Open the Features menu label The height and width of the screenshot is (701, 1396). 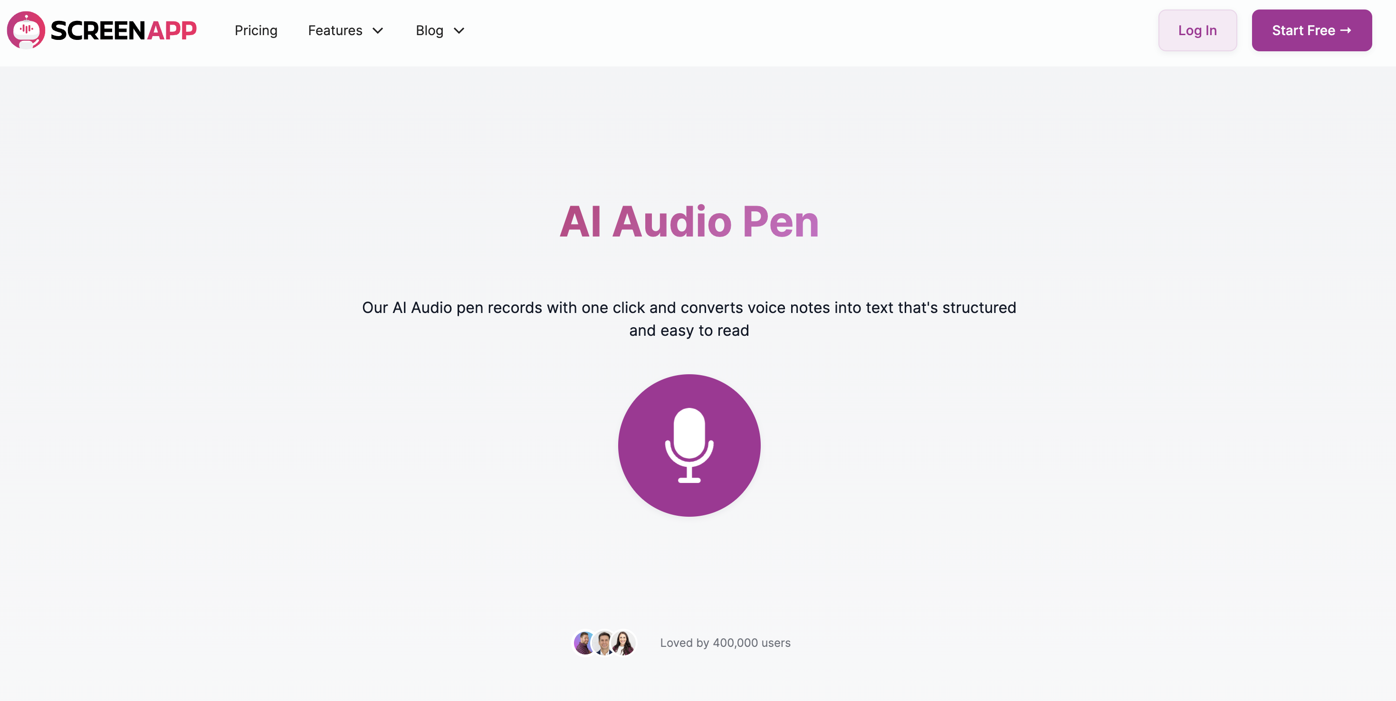[x=335, y=30]
